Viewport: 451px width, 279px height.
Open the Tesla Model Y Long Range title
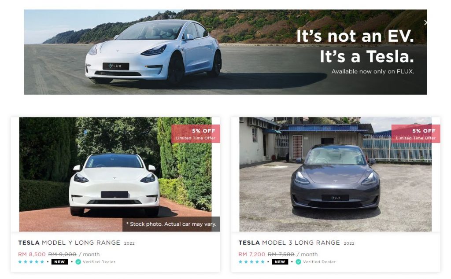[x=69, y=242]
